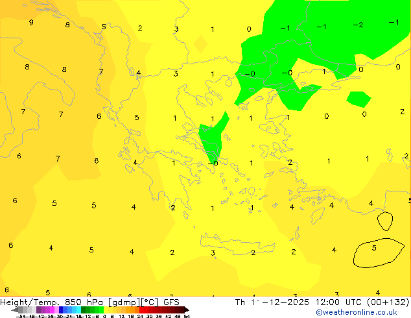Screen dimensions: 411x318
Task: Click the small green patch east of Turkey coast
Action: 358,99
